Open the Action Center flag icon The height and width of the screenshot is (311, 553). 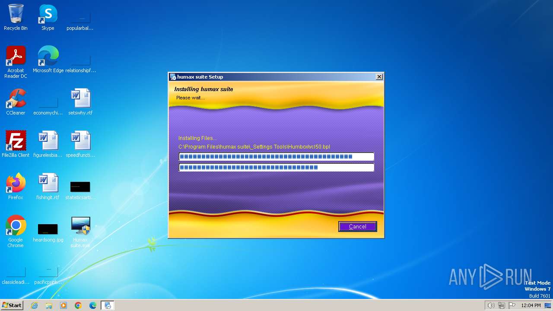point(512,305)
